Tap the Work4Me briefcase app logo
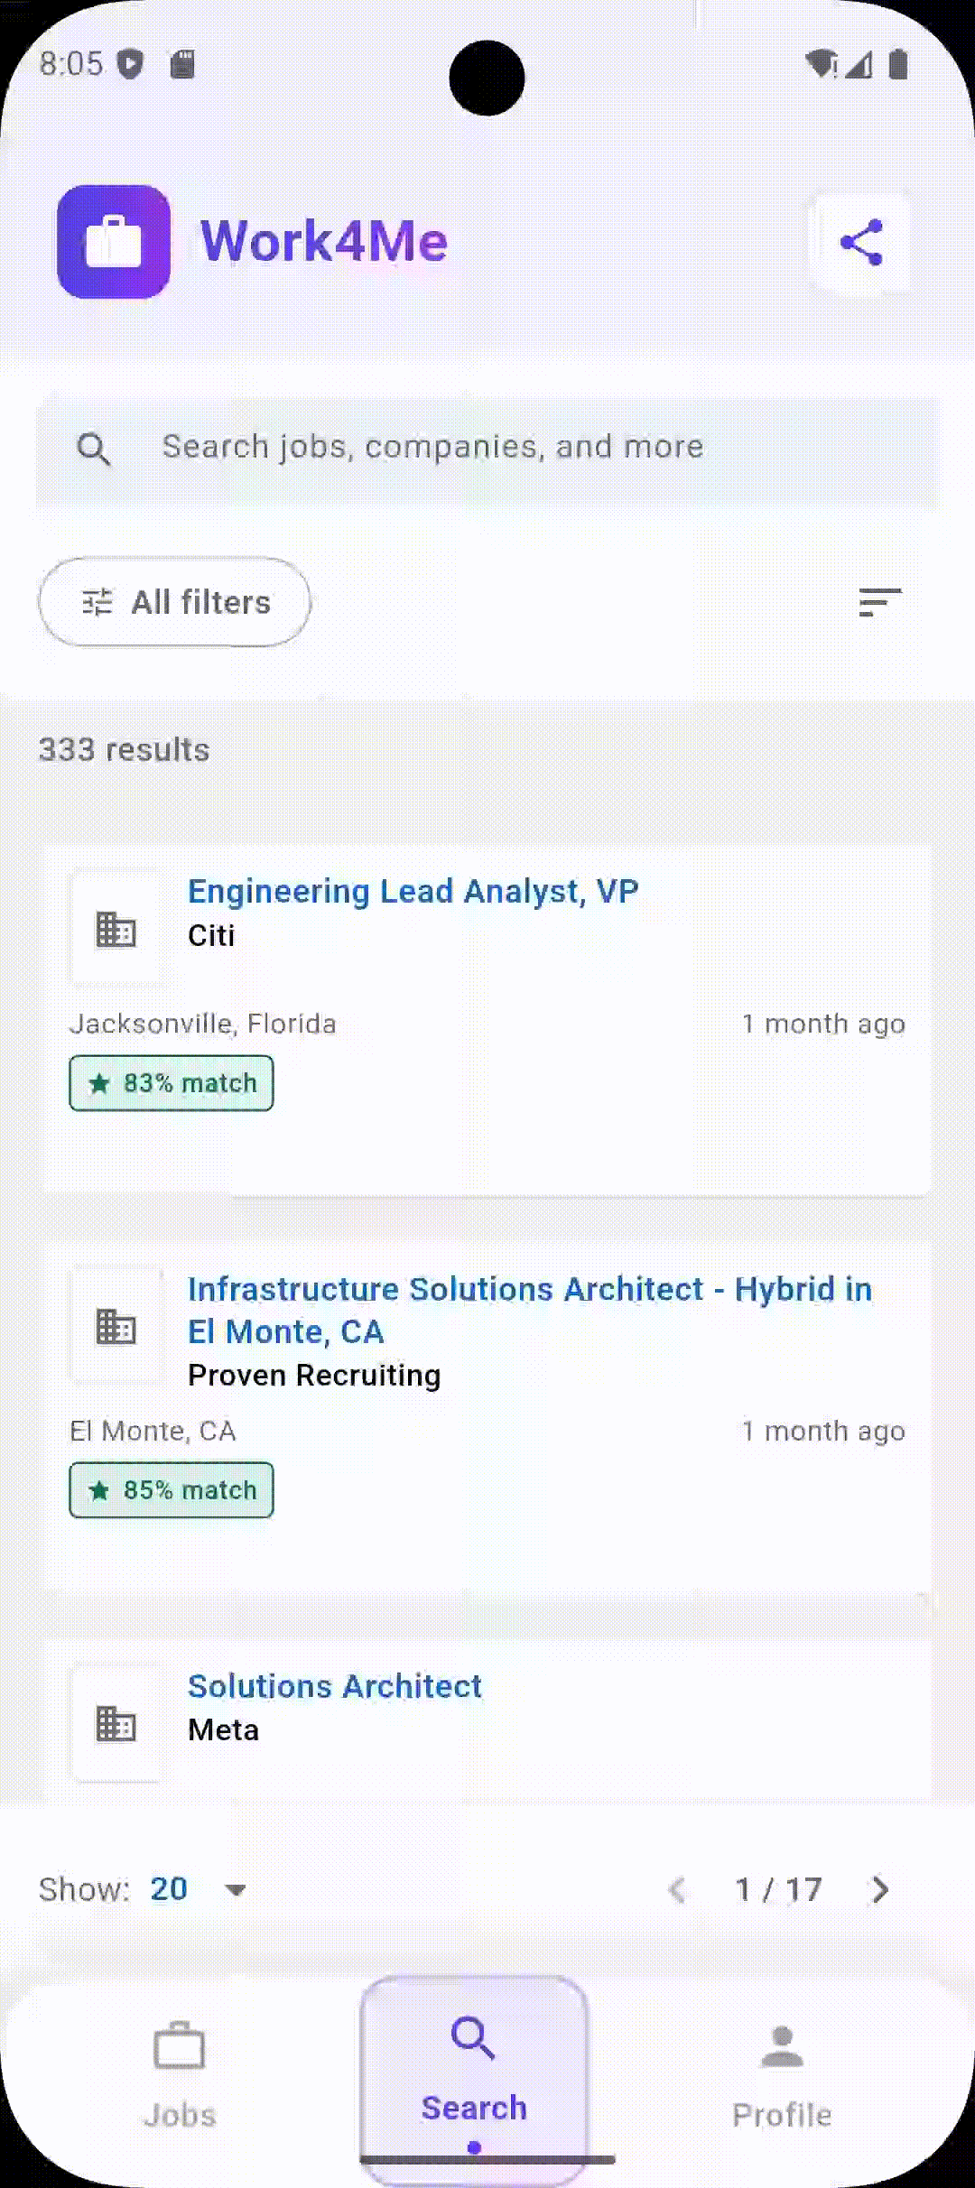This screenshot has height=2188, width=975. click(x=114, y=240)
